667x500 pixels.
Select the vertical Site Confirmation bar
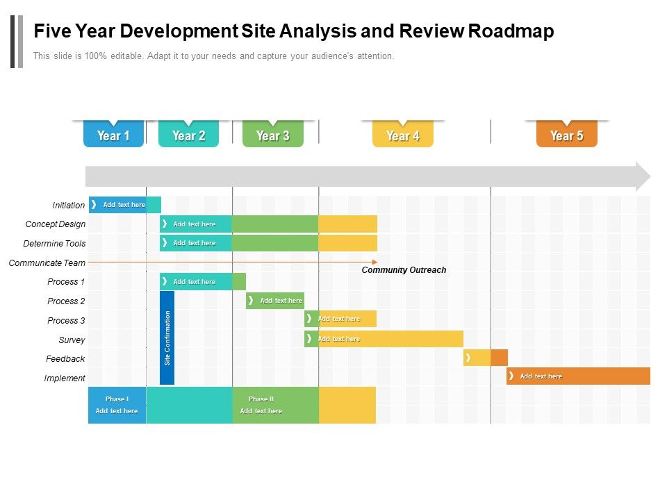167,337
